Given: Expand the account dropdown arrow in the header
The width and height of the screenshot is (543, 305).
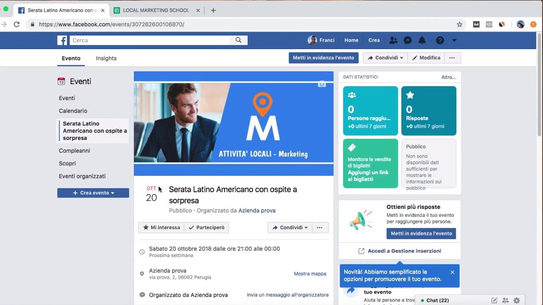Looking at the screenshot, I should pos(454,40).
